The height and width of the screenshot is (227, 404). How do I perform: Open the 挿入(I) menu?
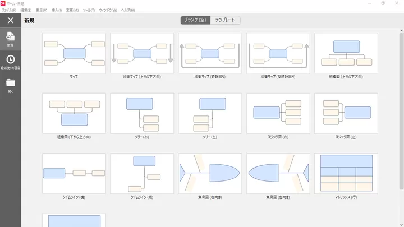[57, 10]
